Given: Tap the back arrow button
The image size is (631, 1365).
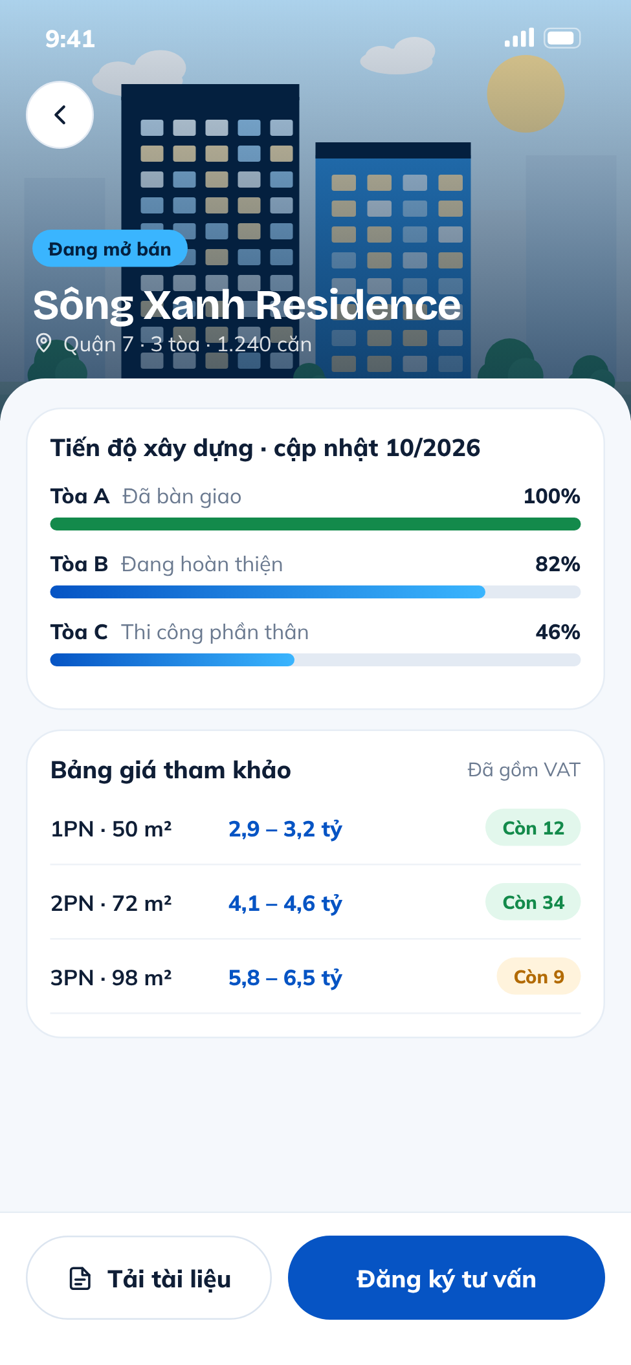Looking at the screenshot, I should [60, 115].
